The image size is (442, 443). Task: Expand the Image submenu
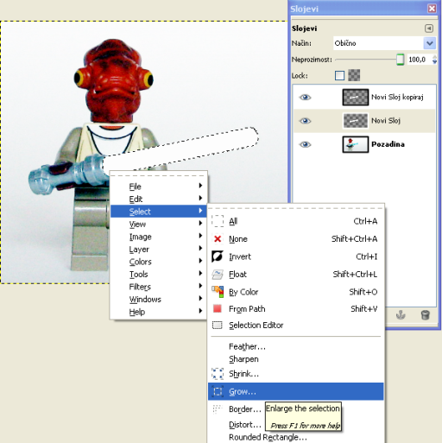point(200,236)
